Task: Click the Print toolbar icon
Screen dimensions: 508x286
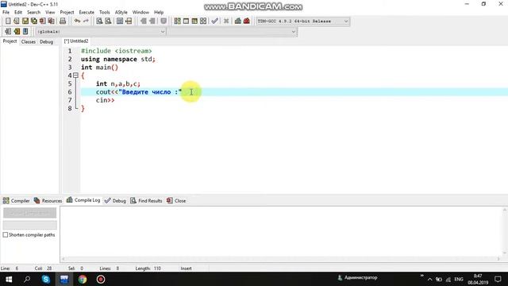Action: [63, 21]
